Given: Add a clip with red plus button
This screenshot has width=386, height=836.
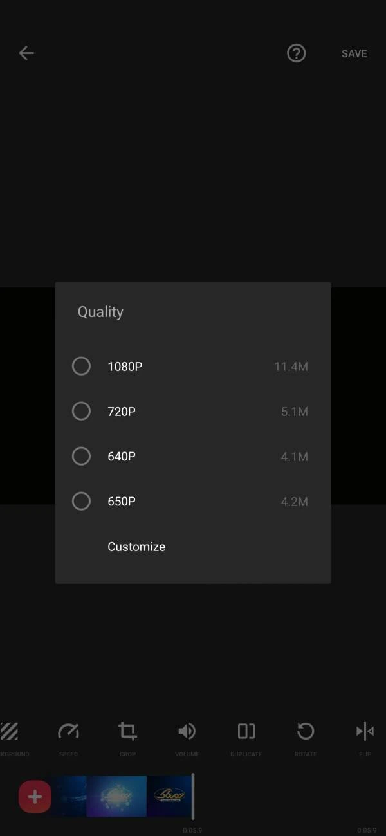Looking at the screenshot, I should (35, 797).
